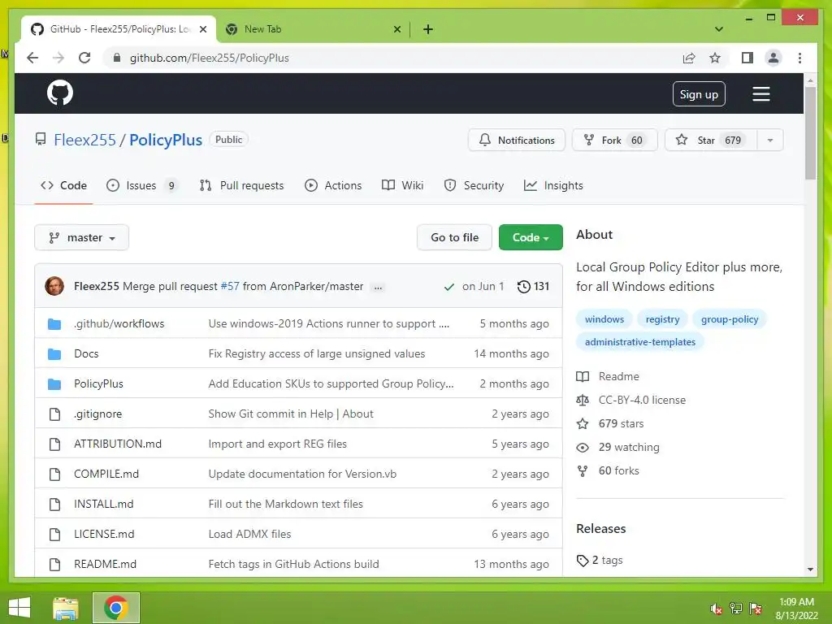The height and width of the screenshot is (624, 832).
Task: Click file icon beside README.md
Action: (54, 564)
